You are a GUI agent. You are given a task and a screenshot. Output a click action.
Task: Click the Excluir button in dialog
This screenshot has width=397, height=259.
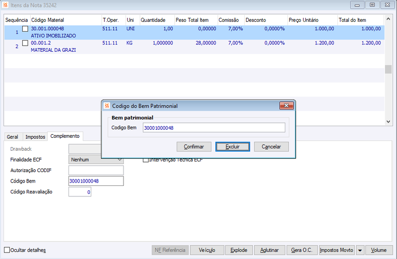(x=233, y=147)
